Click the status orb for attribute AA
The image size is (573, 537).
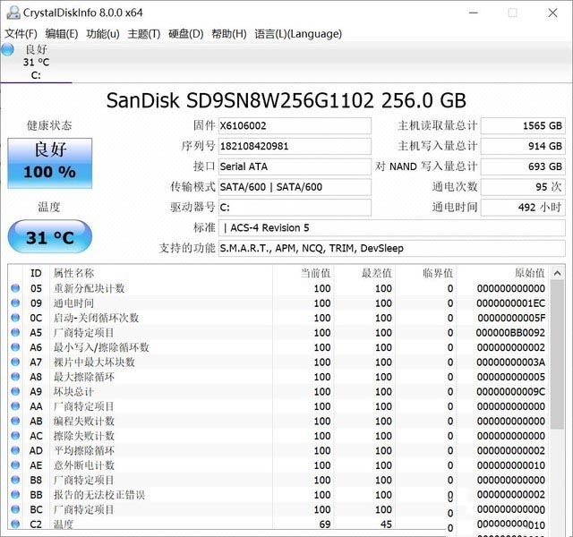pyautogui.click(x=15, y=406)
